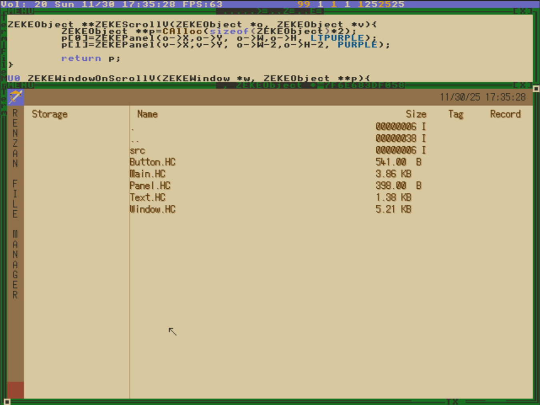Click the small square handle at the screen's bottom-left corner
Screen dimensions: 540x405
pos(7,402)
